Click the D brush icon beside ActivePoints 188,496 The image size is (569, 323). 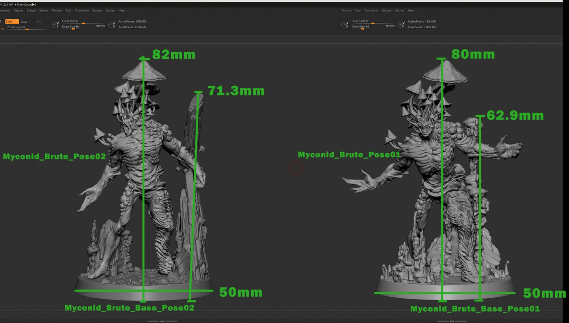tap(401, 25)
